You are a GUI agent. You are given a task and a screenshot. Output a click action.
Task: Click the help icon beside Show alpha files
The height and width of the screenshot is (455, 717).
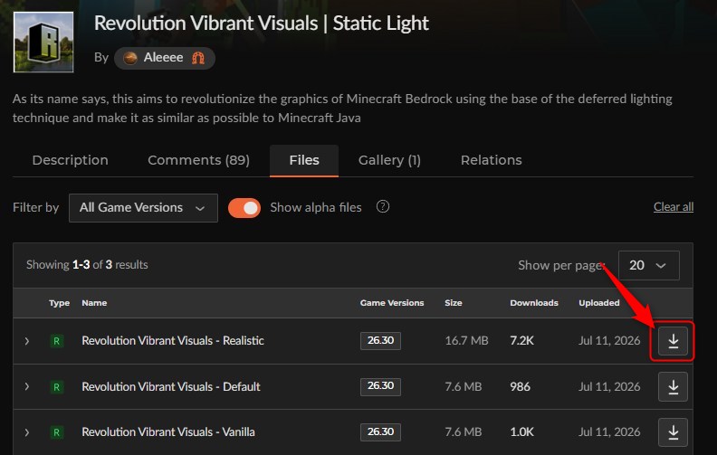[x=383, y=207]
